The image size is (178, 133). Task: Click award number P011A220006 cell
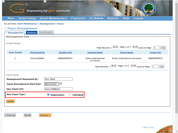pyautogui.click(x=37, y=58)
